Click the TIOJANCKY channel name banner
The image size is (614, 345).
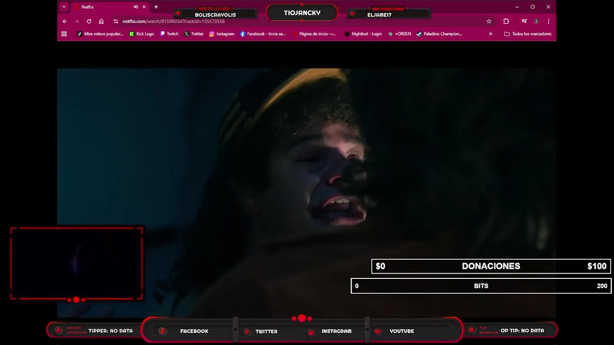302,13
